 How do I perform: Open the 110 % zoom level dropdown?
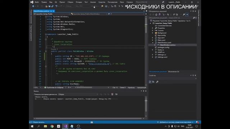[x=37, y=87]
